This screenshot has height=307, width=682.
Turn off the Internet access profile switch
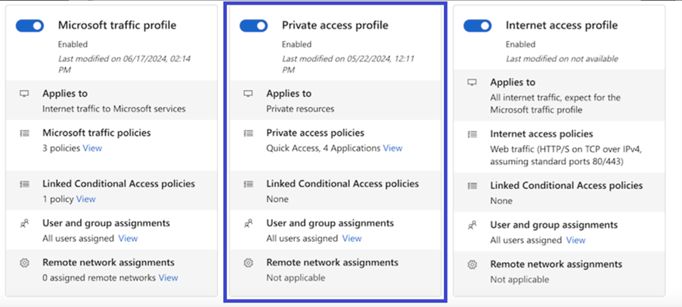point(478,26)
